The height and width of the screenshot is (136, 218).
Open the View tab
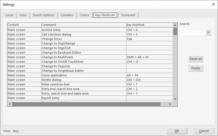(x=23, y=15)
